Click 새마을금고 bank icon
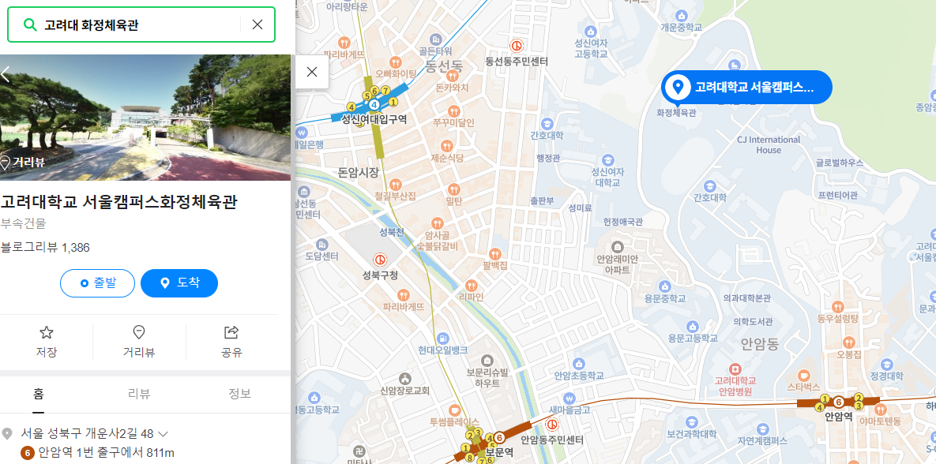The height and width of the screenshot is (464, 936). point(569,398)
